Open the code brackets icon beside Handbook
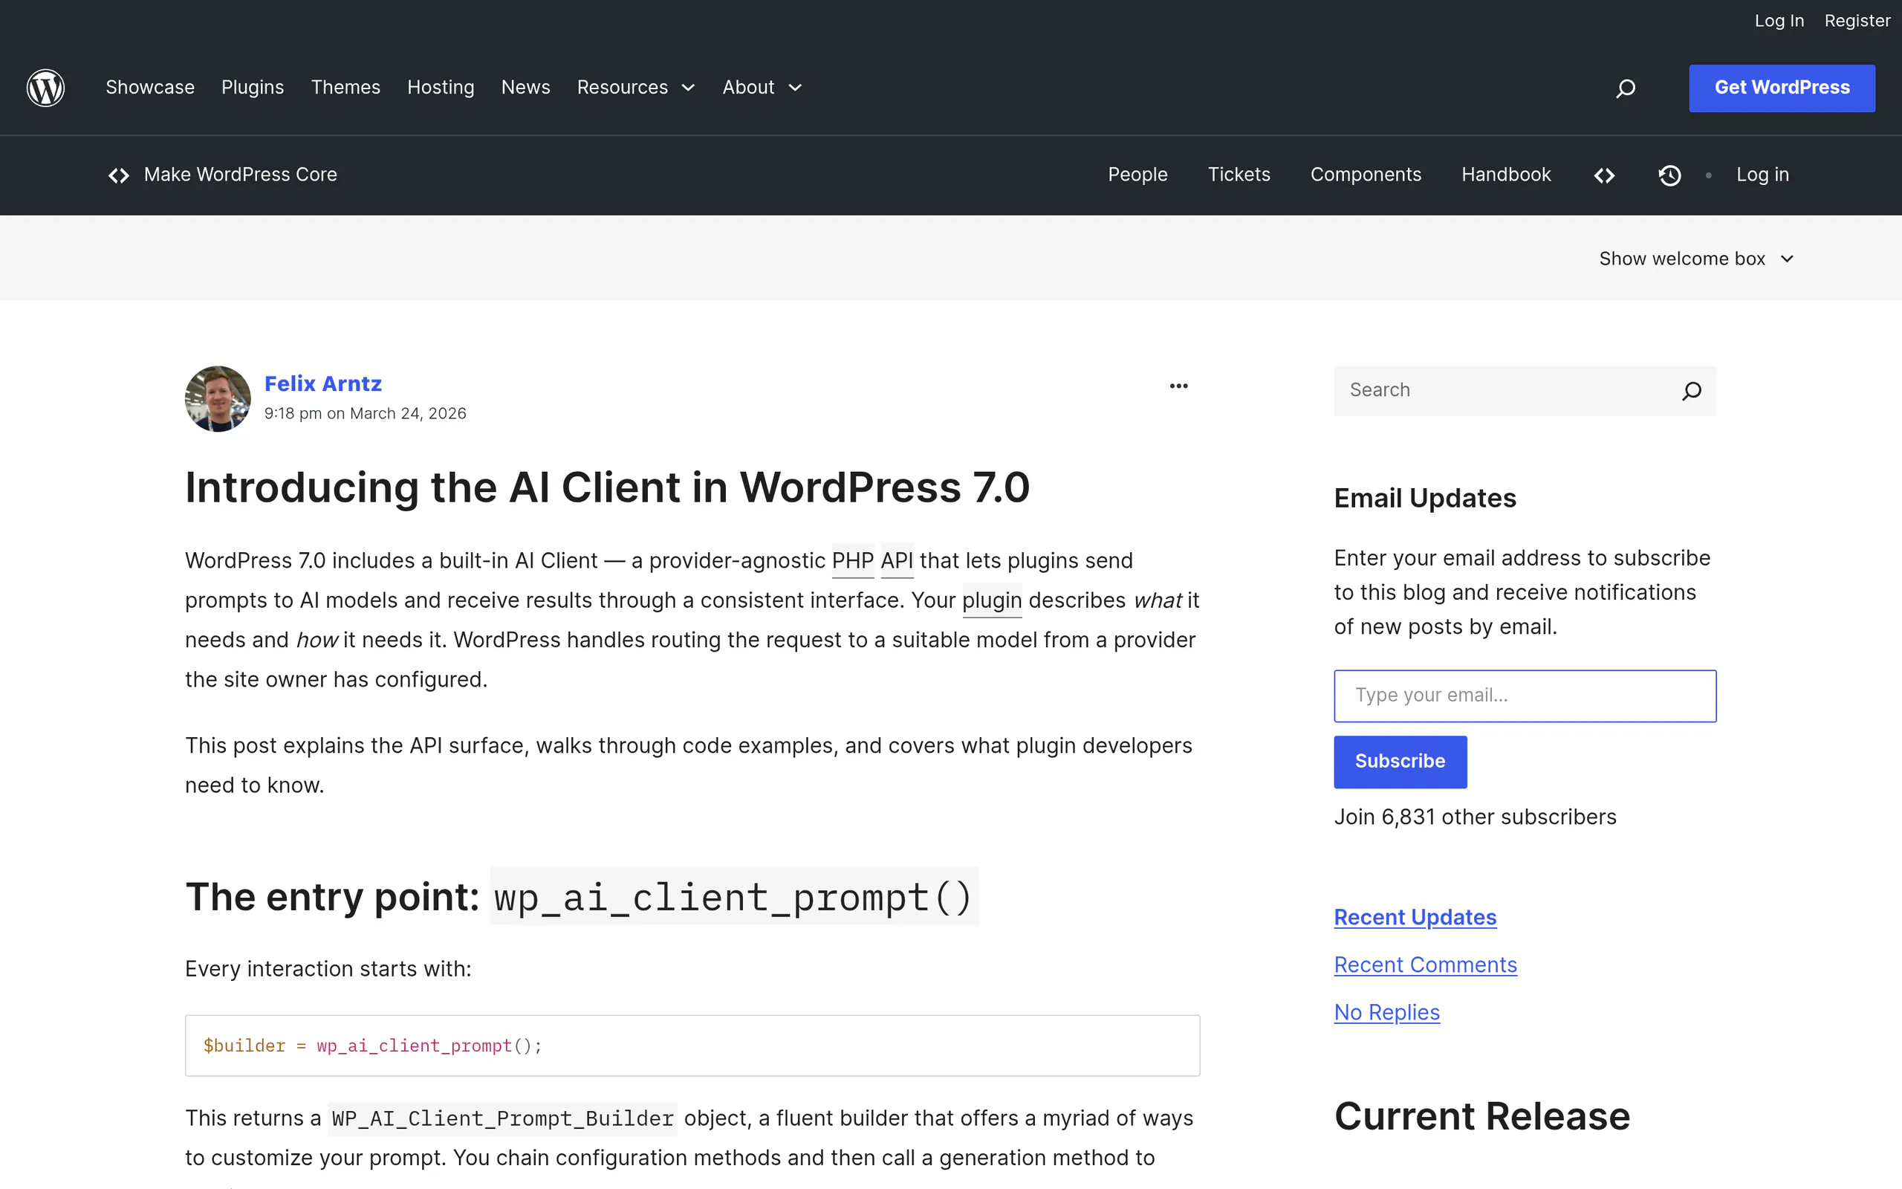1902x1189 pixels. point(1604,175)
